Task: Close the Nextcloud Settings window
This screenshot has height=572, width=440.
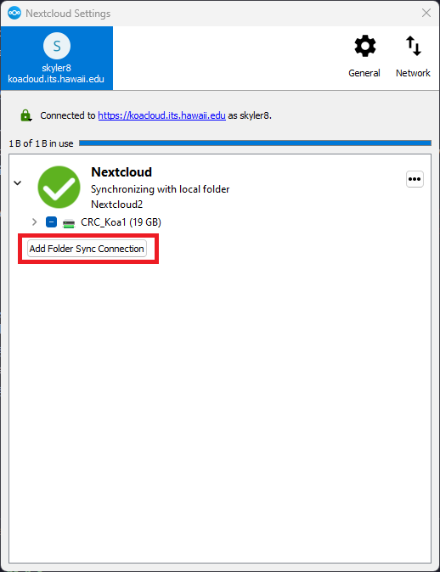Action: coord(426,13)
